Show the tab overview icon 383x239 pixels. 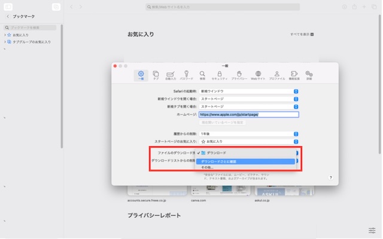click(374, 7)
